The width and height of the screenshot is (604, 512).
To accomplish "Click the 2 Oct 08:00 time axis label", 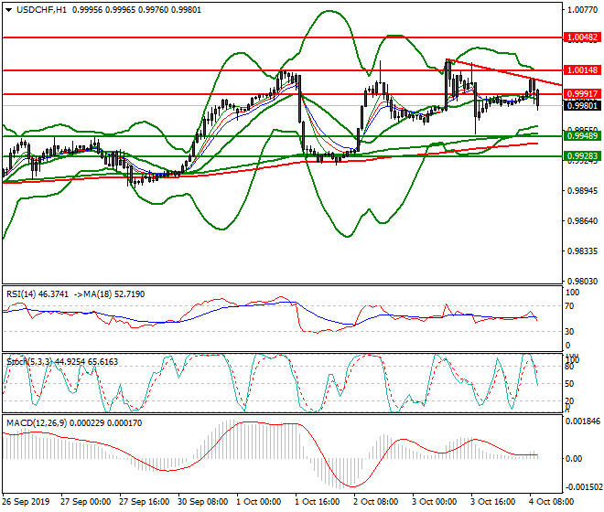I will tap(376, 502).
